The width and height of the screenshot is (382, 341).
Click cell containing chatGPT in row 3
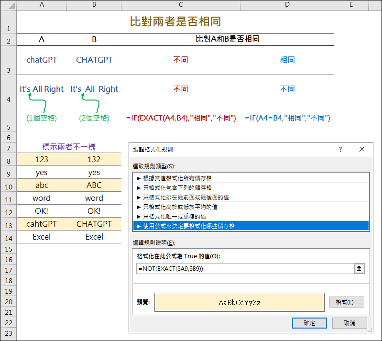tap(42, 60)
